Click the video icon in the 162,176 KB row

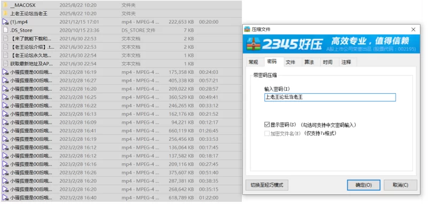coord(5,114)
